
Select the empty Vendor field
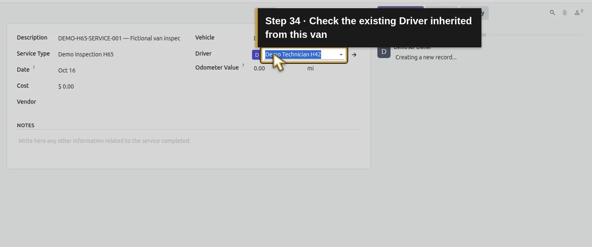(119, 102)
